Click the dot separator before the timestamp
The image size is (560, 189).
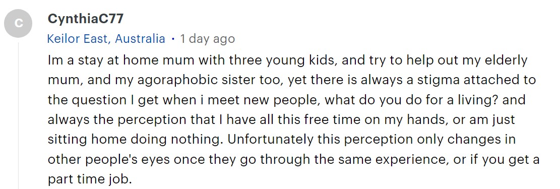[x=173, y=39]
